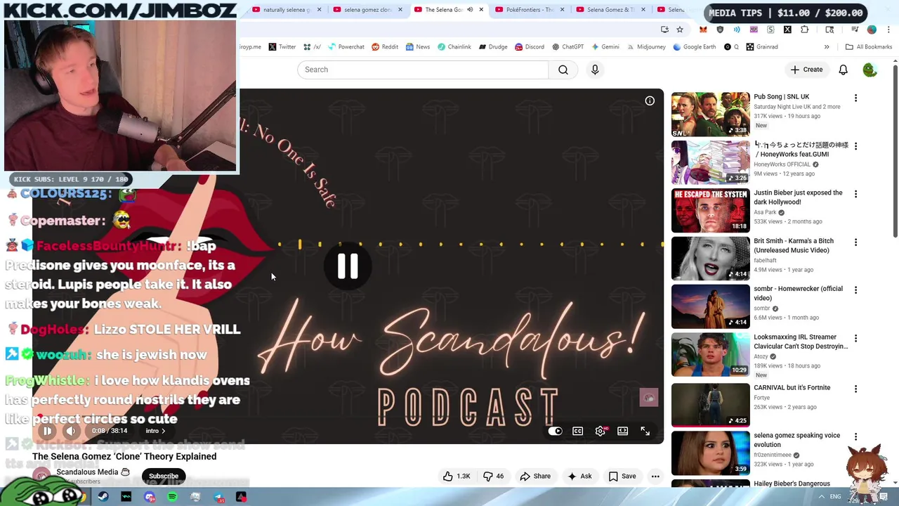The image size is (899, 506).
Task: Expand the 'intro' chapter chevron
Action: click(164, 431)
